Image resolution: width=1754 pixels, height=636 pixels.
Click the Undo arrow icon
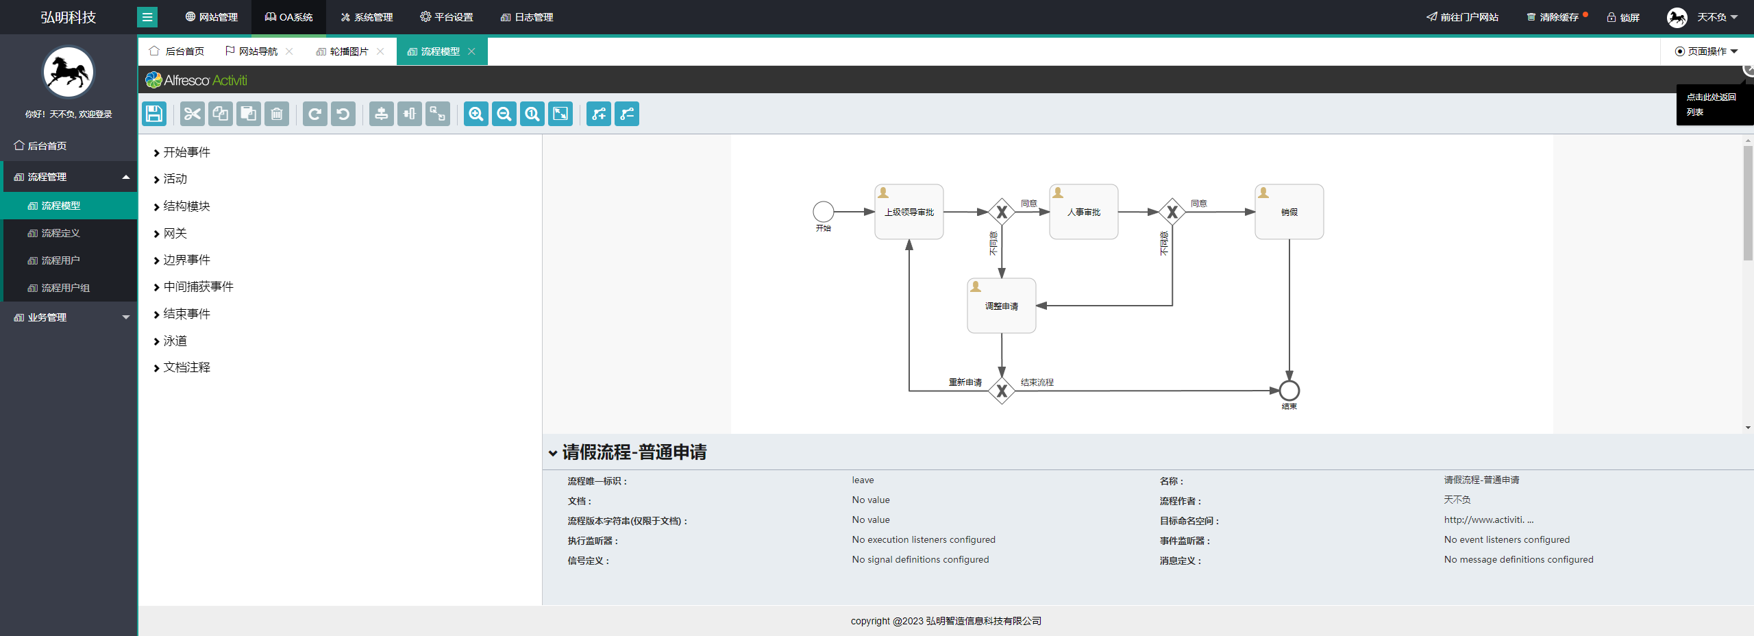coord(343,114)
